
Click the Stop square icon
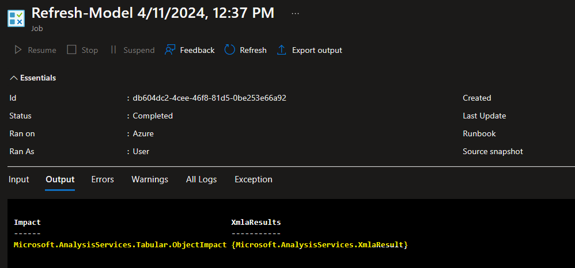tap(71, 50)
